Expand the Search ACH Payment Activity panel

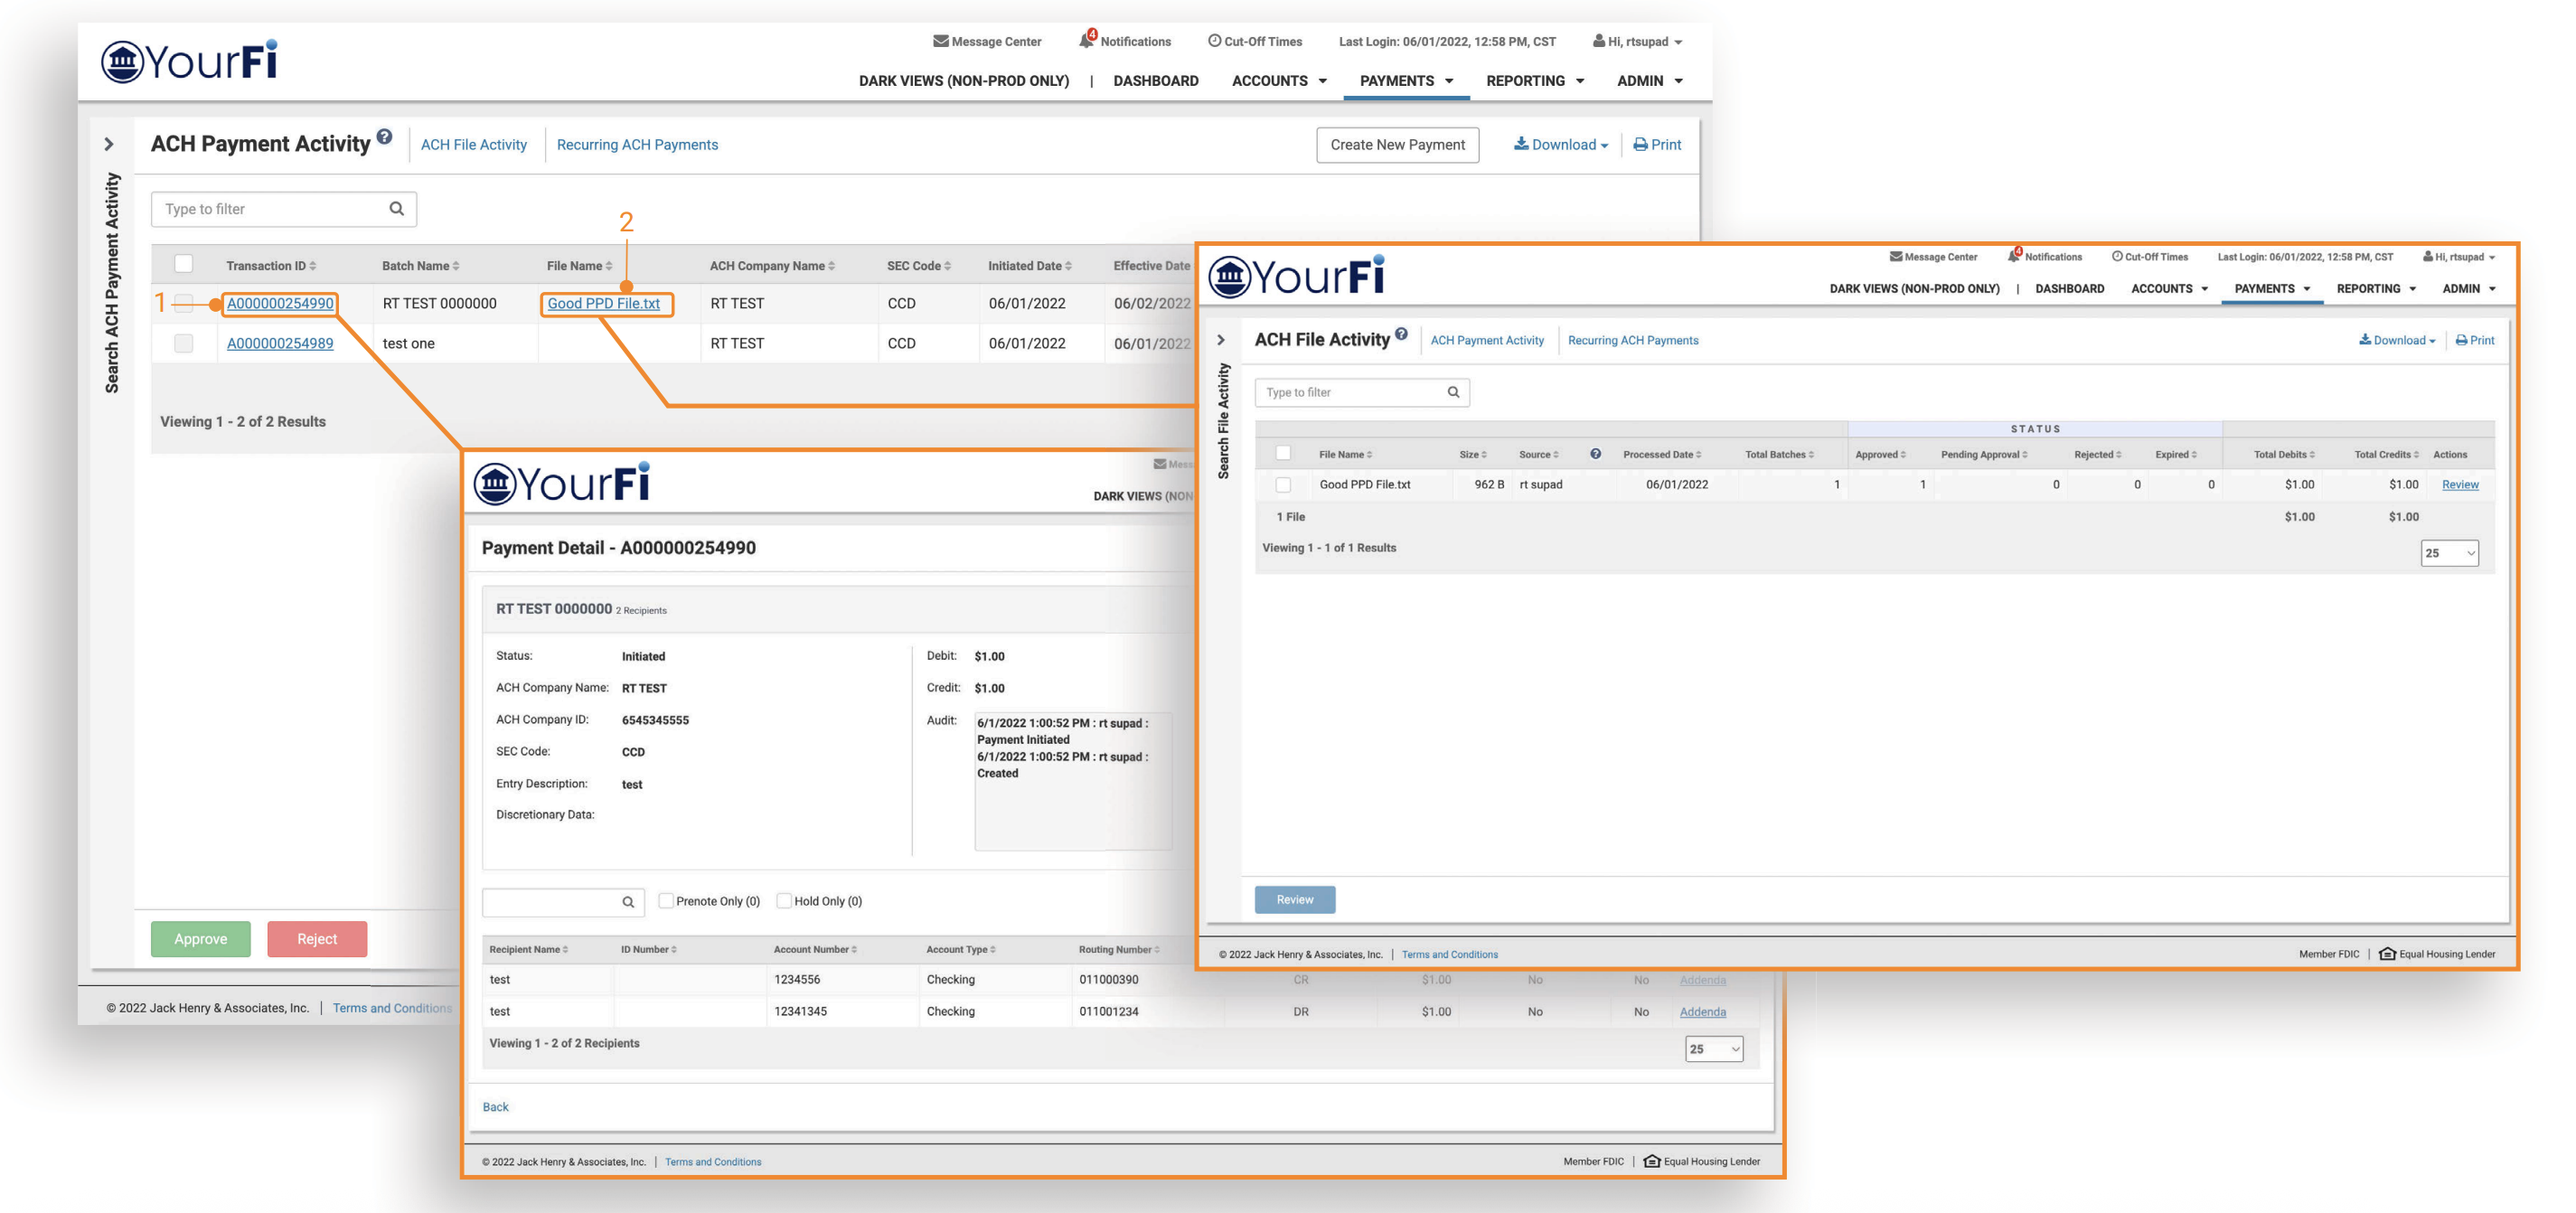pyautogui.click(x=109, y=144)
